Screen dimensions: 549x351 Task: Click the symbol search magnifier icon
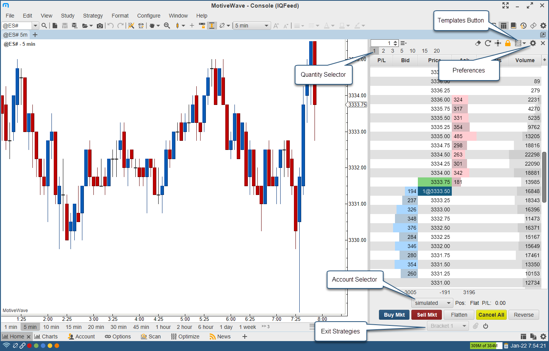pyautogui.click(x=44, y=26)
